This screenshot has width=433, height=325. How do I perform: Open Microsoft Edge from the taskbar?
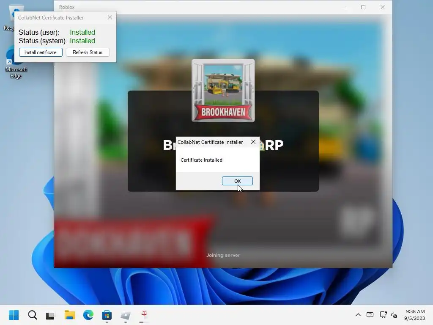tap(88, 315)
